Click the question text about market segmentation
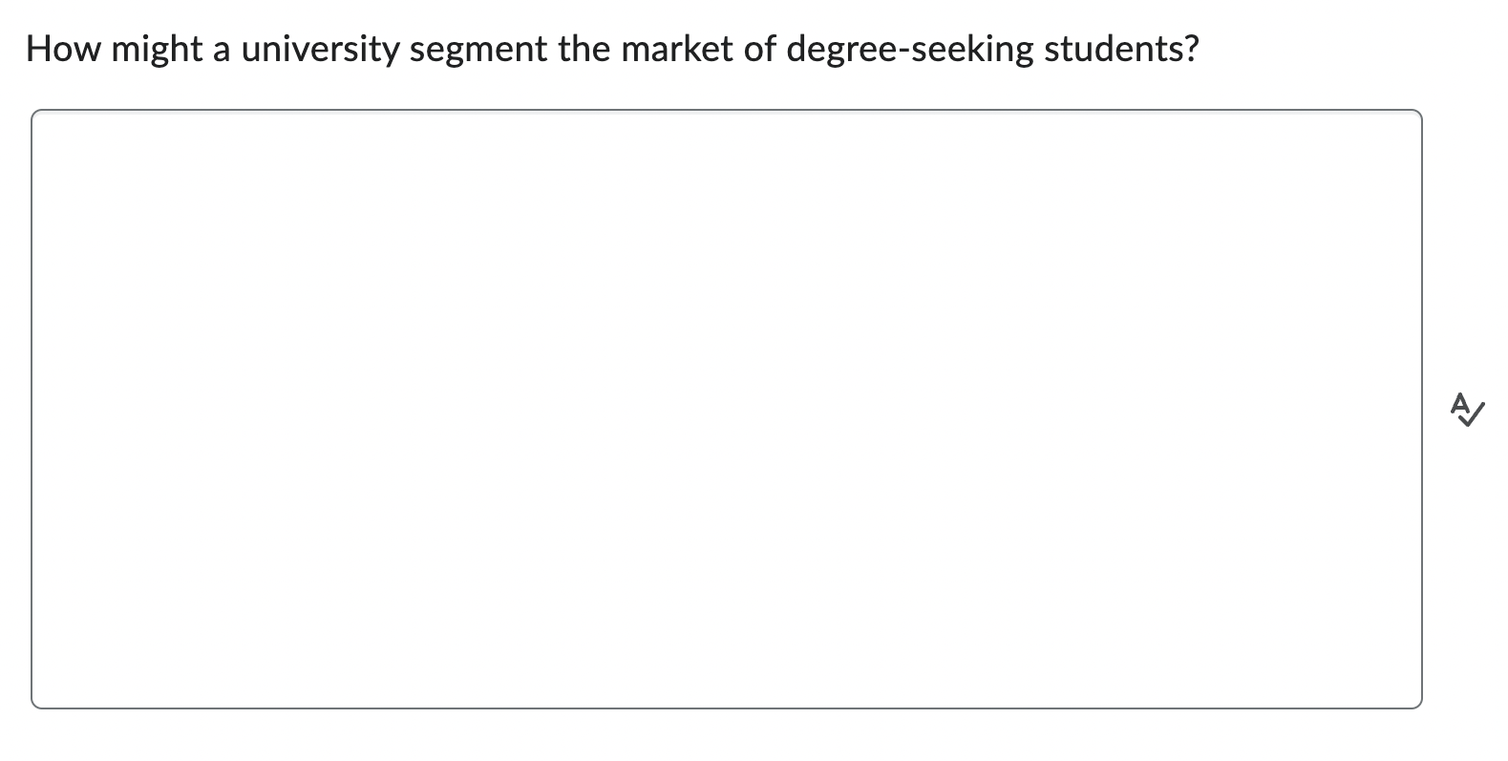 611,48
